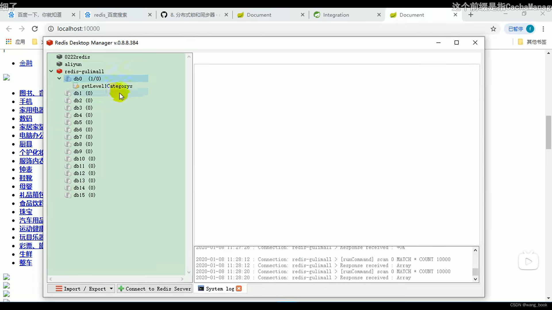
Task: Go forward in browser history
Action: tap(22, 29)
